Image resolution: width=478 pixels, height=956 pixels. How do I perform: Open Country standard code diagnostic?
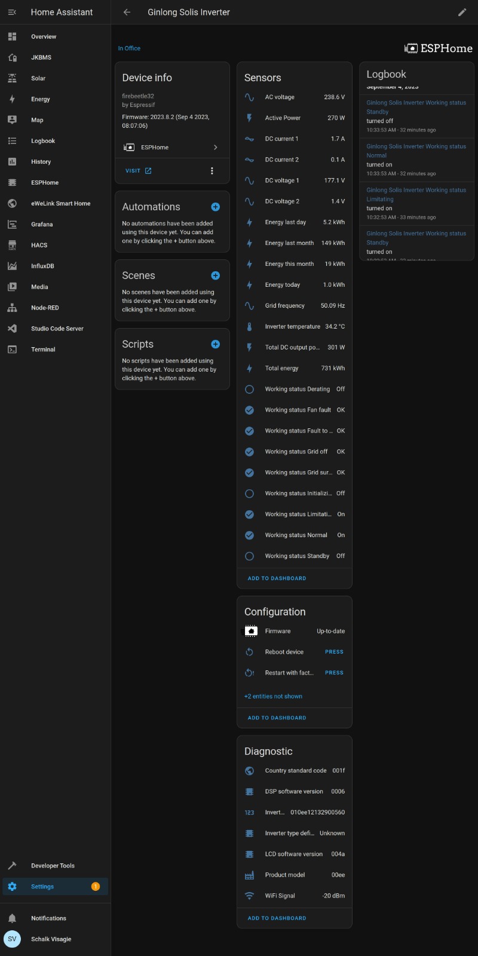[295, 771]
